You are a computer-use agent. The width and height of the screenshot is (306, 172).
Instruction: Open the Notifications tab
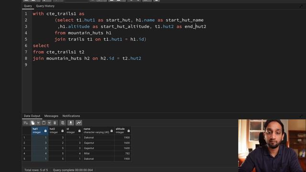(x=71, y=116)
